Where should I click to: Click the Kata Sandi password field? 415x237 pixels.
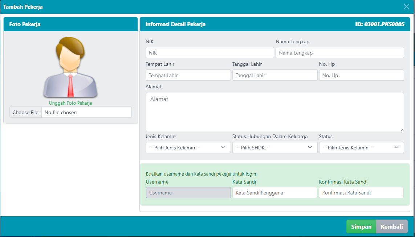(x=274, y=193)
